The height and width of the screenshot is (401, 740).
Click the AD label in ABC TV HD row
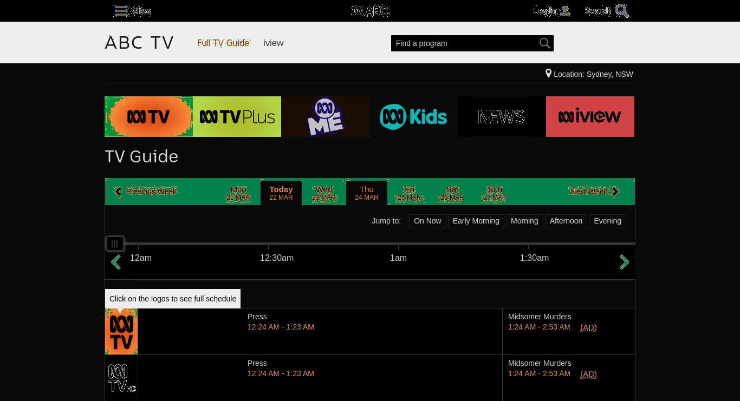coord(588,374)
